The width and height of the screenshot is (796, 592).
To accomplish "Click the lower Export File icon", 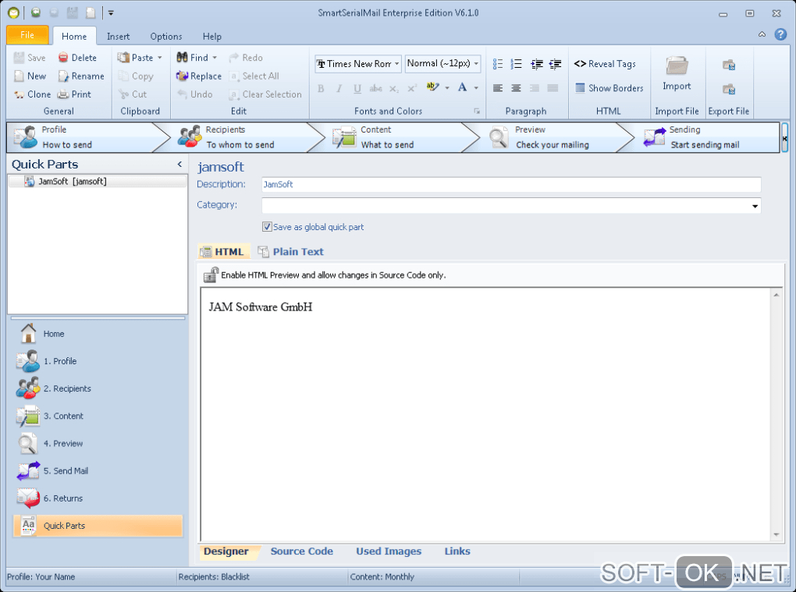I will tap(729, 89).
